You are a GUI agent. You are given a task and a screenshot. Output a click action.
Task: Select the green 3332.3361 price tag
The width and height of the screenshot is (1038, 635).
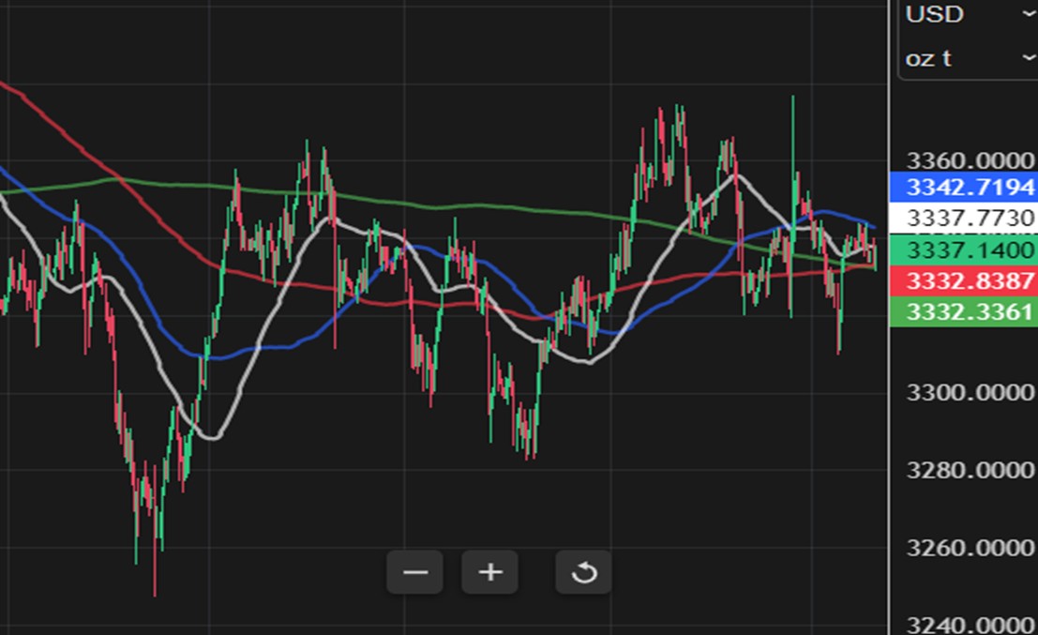click(964, 311)
